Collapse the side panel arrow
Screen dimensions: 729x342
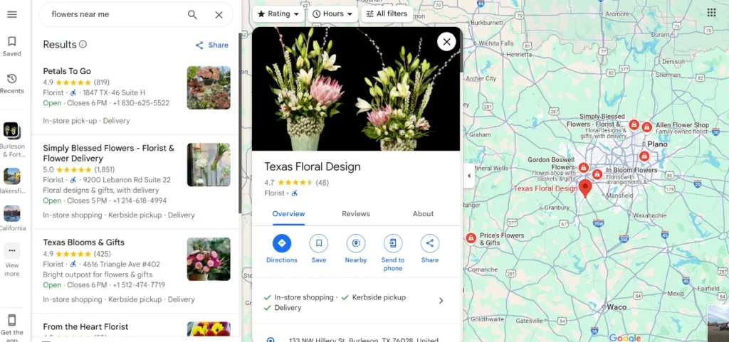(x=468, y=176)
